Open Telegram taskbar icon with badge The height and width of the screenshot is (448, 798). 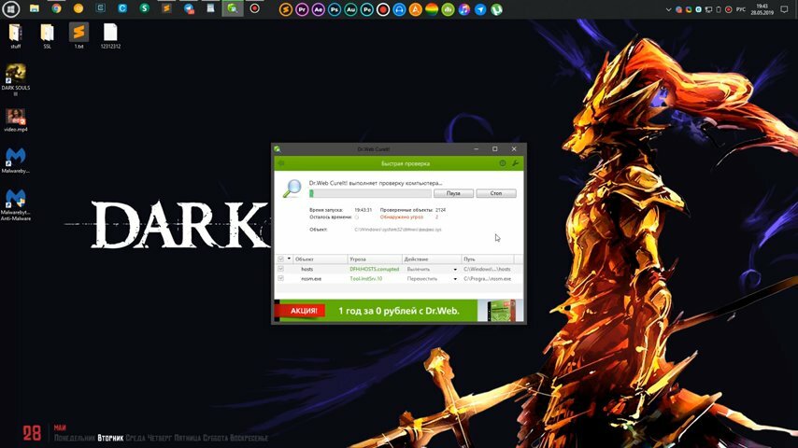[189, 8]
